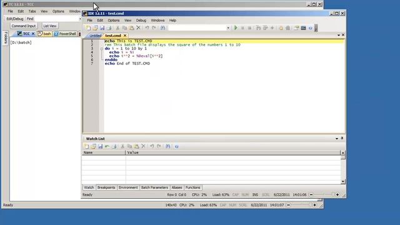Click Redo icon in IDE toolbar
The height and width of the screenshot is (225, 400).
(154, 27)
